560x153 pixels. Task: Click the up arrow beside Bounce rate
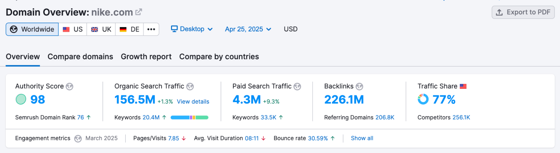click(x=333, y=138)
